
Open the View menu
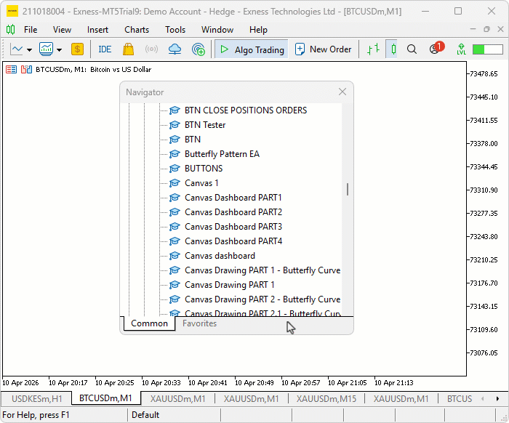[62, 30]
